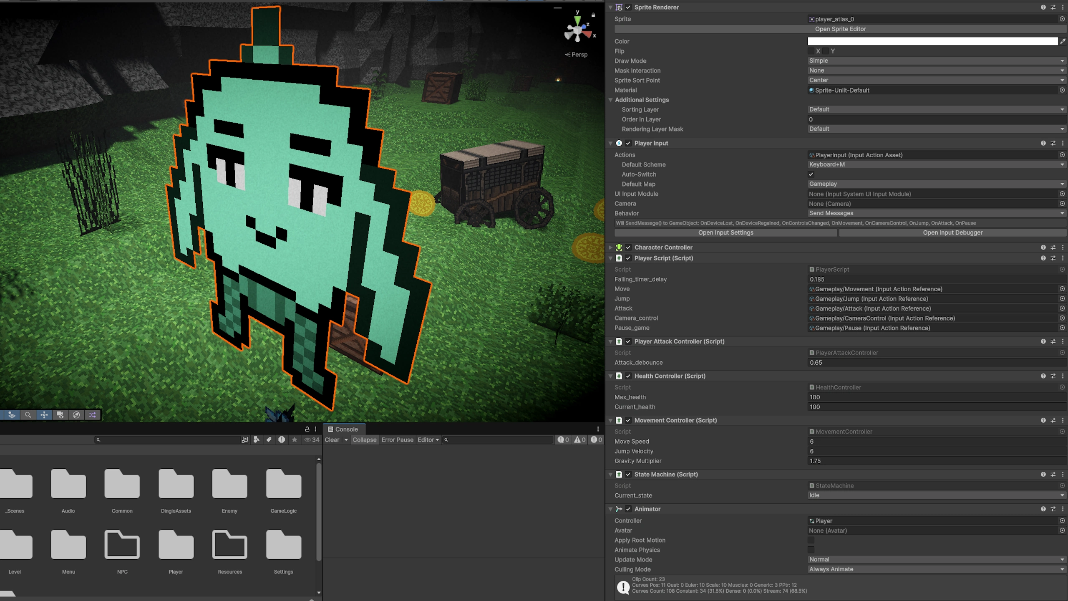Viewport: 1068px width, 601px height.
Task: Enable Apply Root Motion checkbox
Action: [811, 540]
